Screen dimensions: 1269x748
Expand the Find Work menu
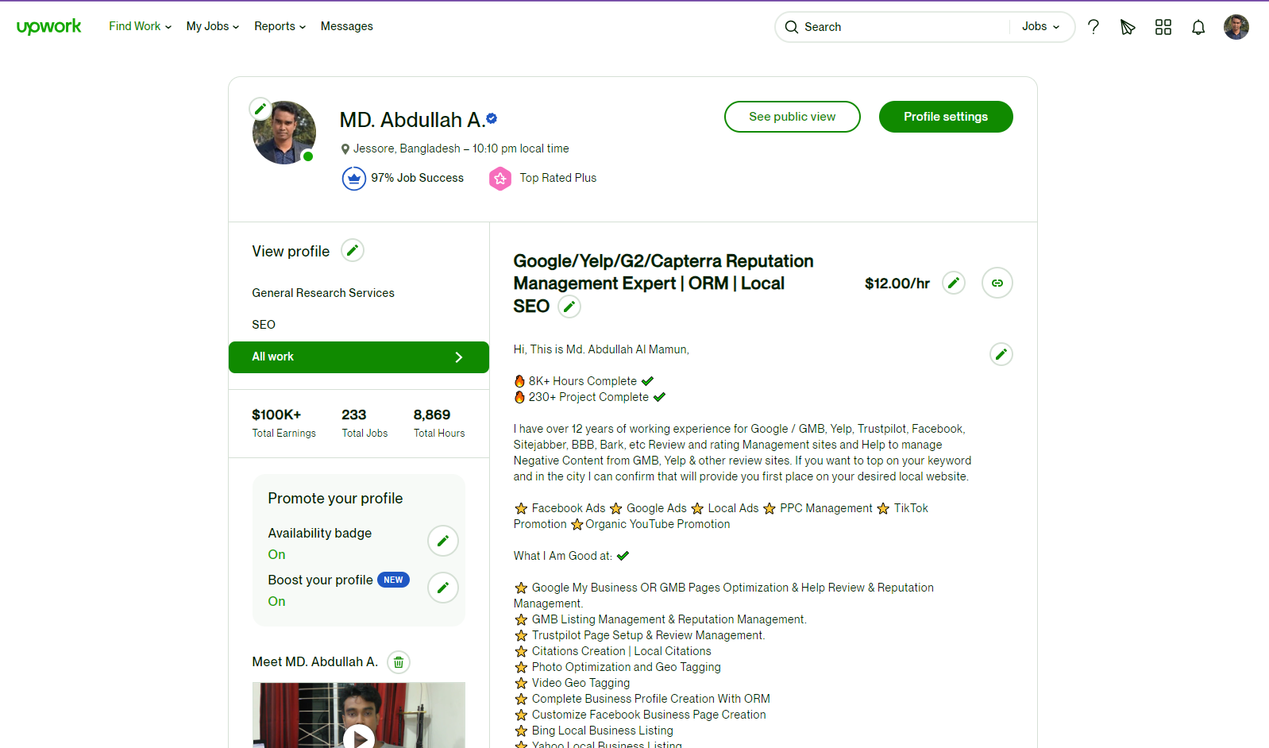click(x=141, y=26)
